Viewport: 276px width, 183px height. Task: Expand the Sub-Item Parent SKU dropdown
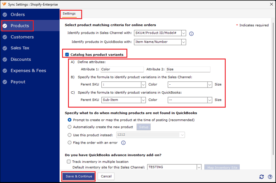click(143, 100)
